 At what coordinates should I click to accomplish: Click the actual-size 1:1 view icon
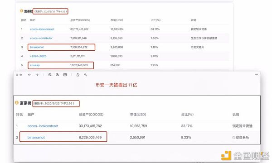tap(65, 75)
